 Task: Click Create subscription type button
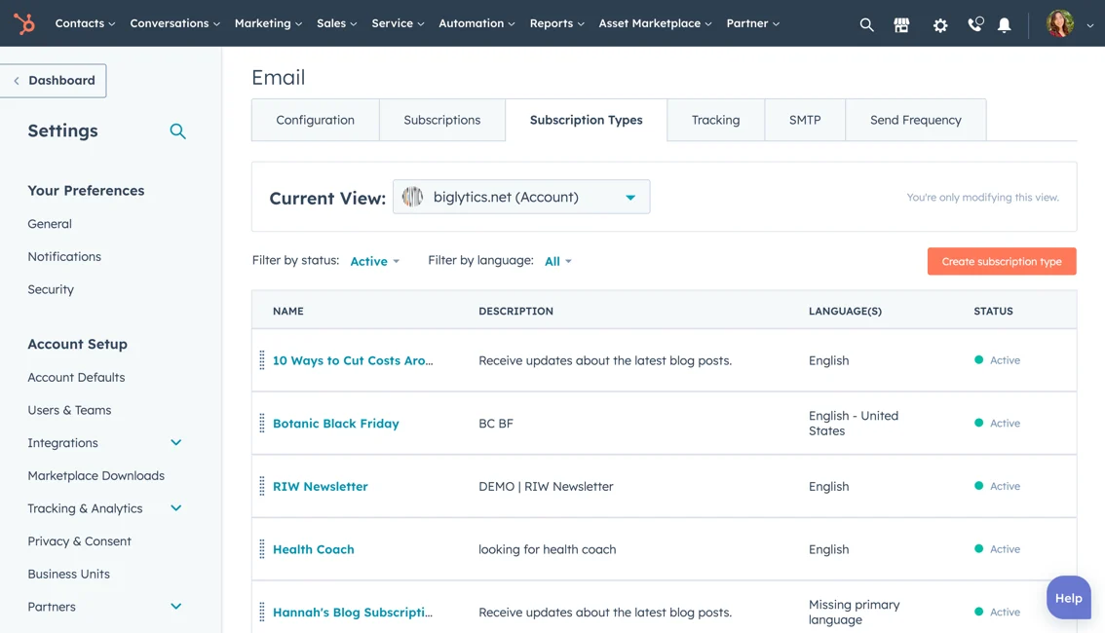coord(1001,261)
